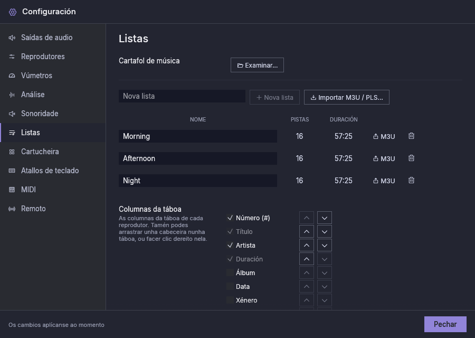Move Álbum column up
475x338 pixels.
(307, 273)
